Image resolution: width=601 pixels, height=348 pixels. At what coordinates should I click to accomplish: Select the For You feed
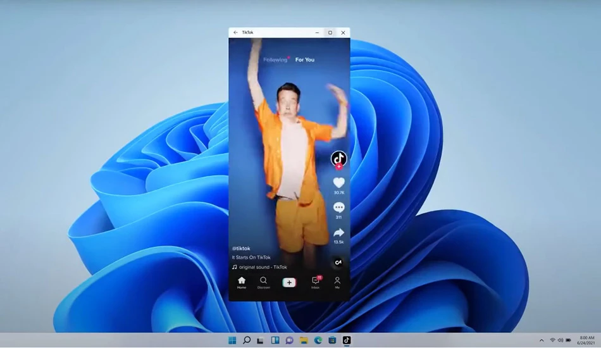point(305,59)
